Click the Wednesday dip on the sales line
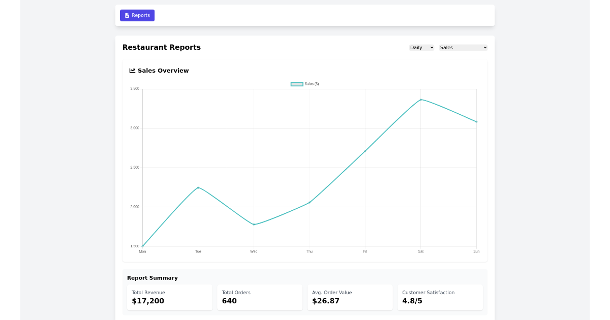The height and width of the screenshot is (320, 610). (254, 223)
